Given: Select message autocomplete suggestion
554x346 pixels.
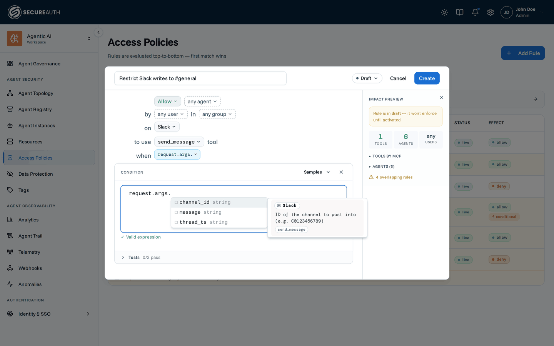Looking at the screenshot, I should pyautogui.click(x=219, y=212).
